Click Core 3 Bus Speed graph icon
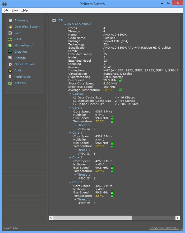 click(112, 192)
